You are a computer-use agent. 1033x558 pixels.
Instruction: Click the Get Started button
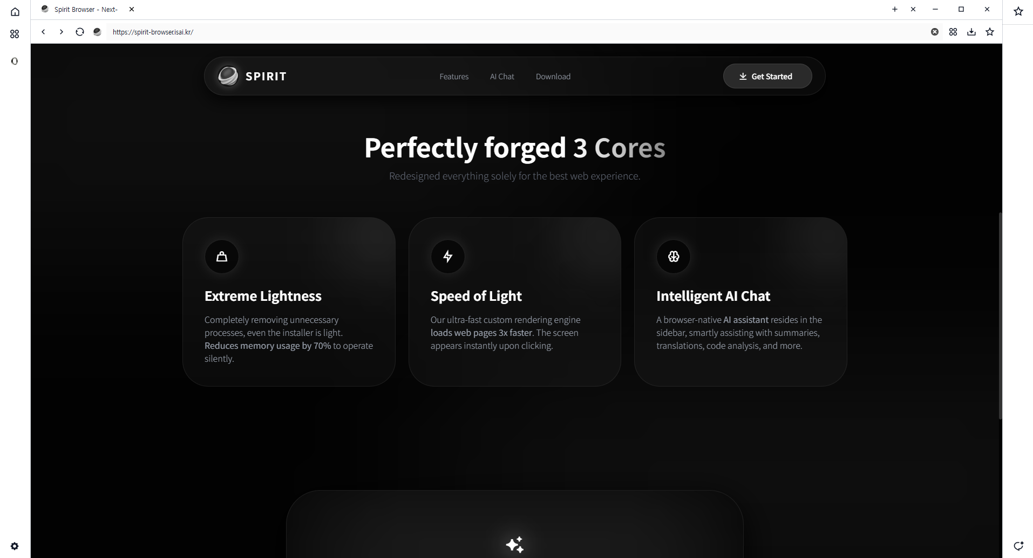coord(767,76)
